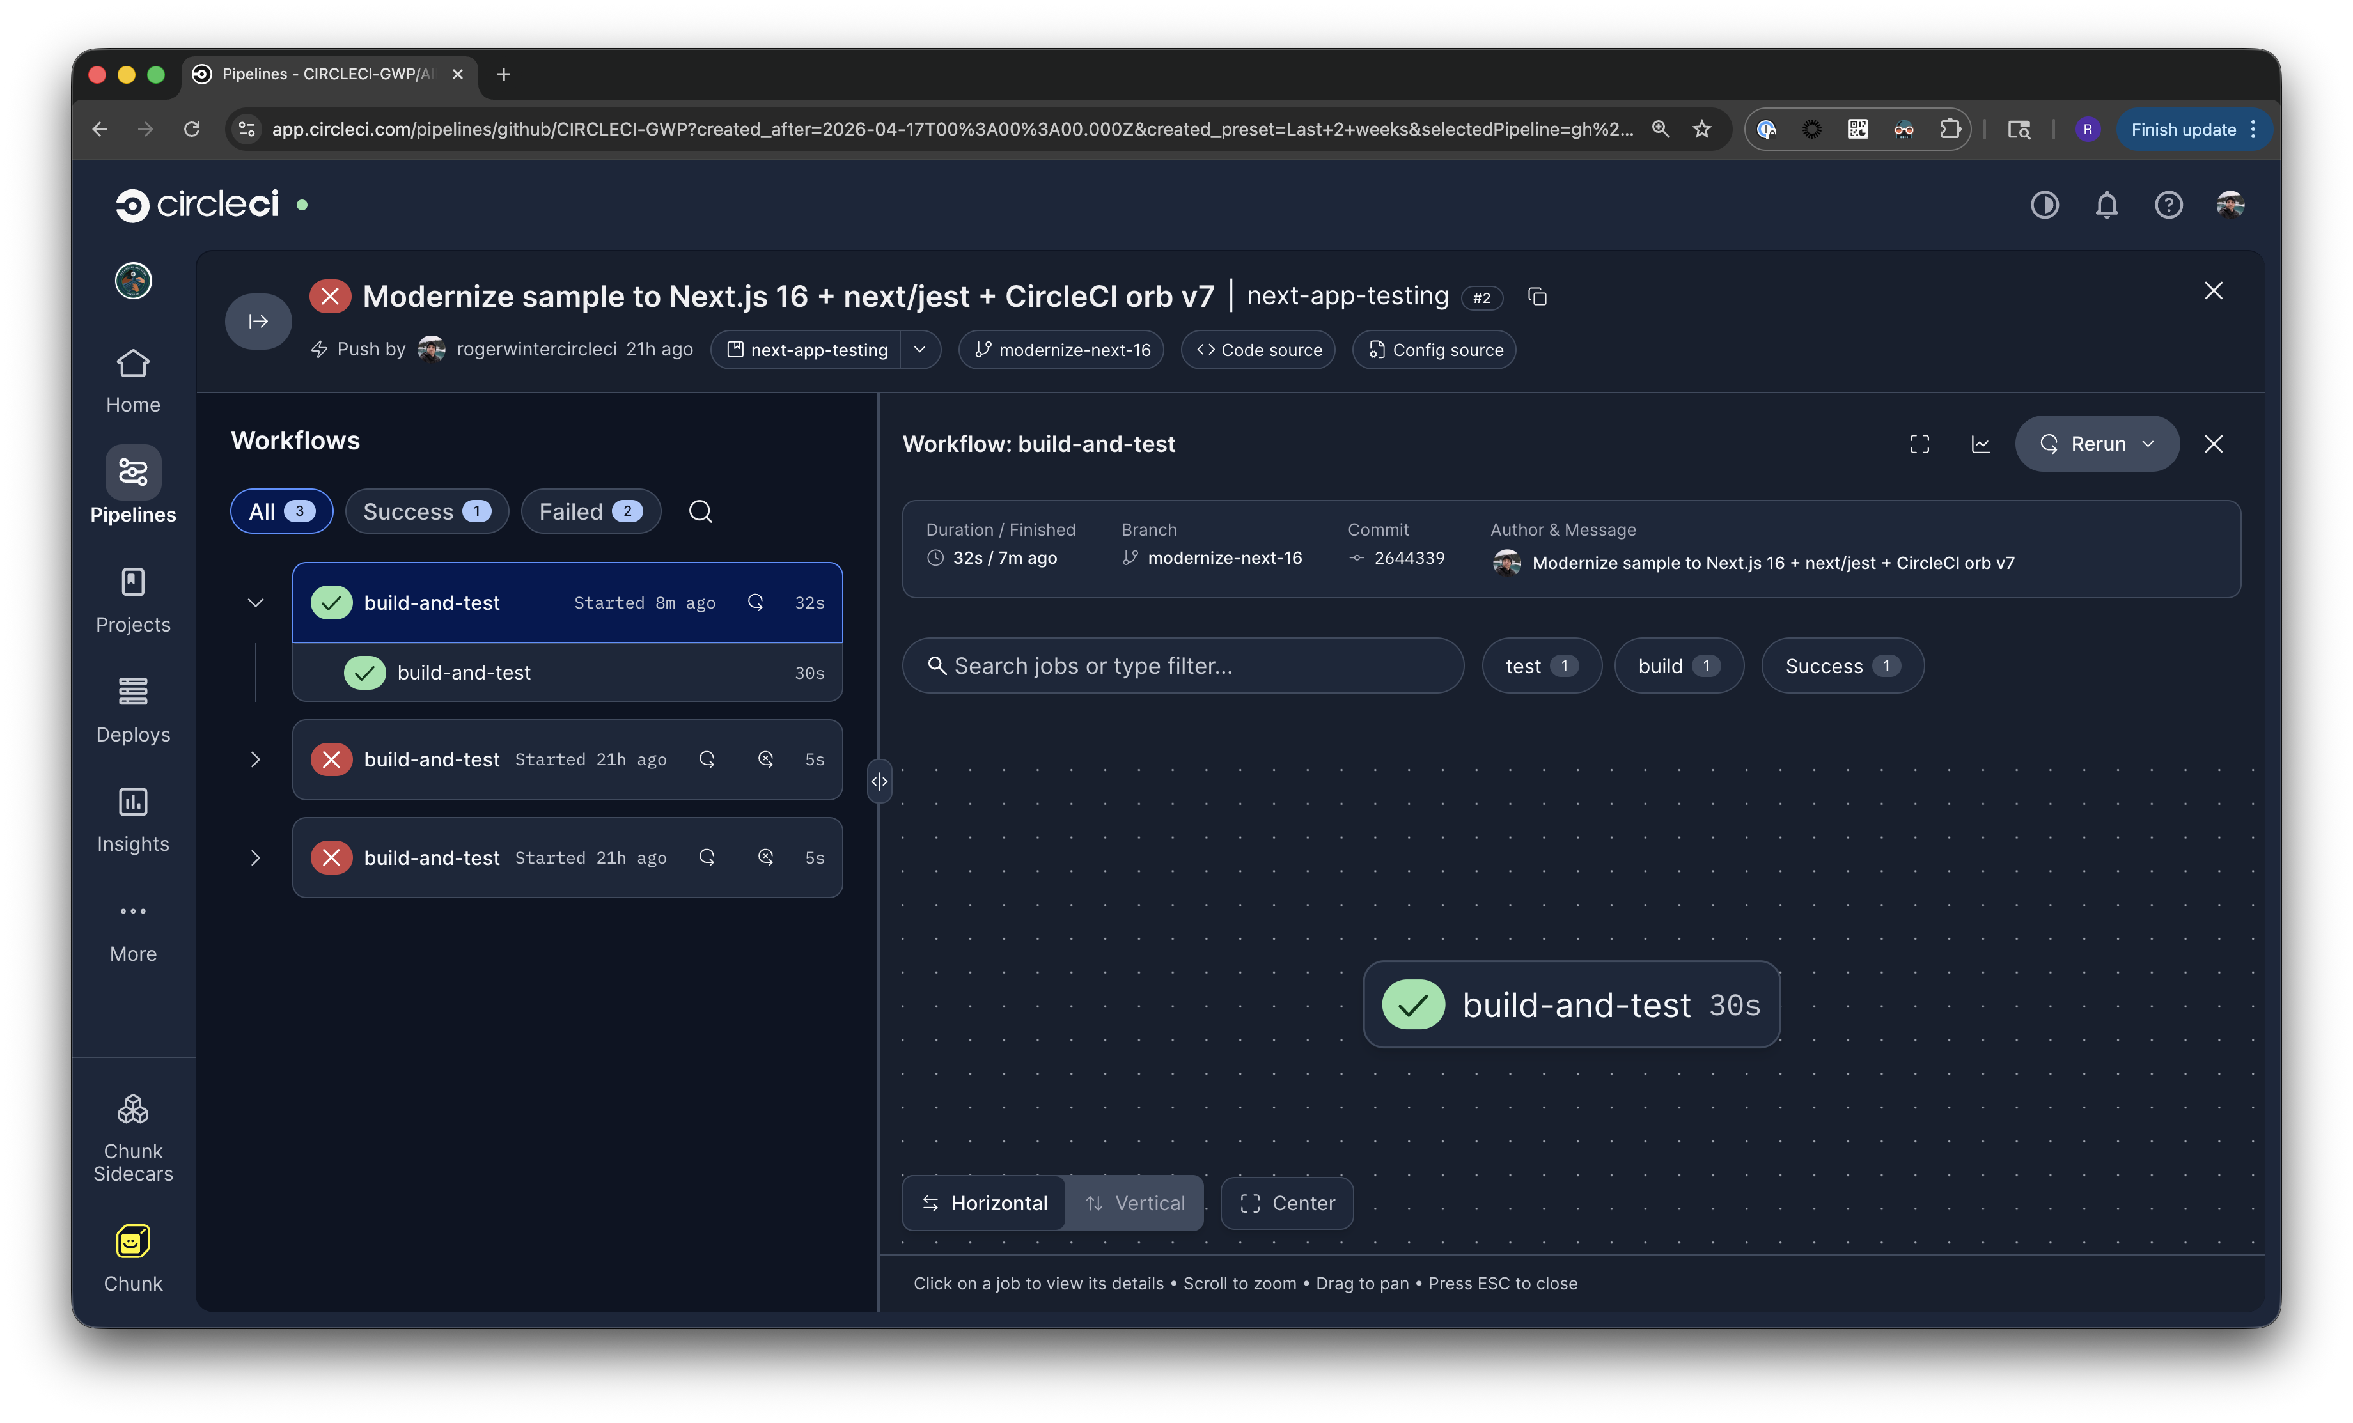The image size is (2353, 1423).
Task: Open Chunk Sidecars in sidebar
Action: coord(133,1139)
